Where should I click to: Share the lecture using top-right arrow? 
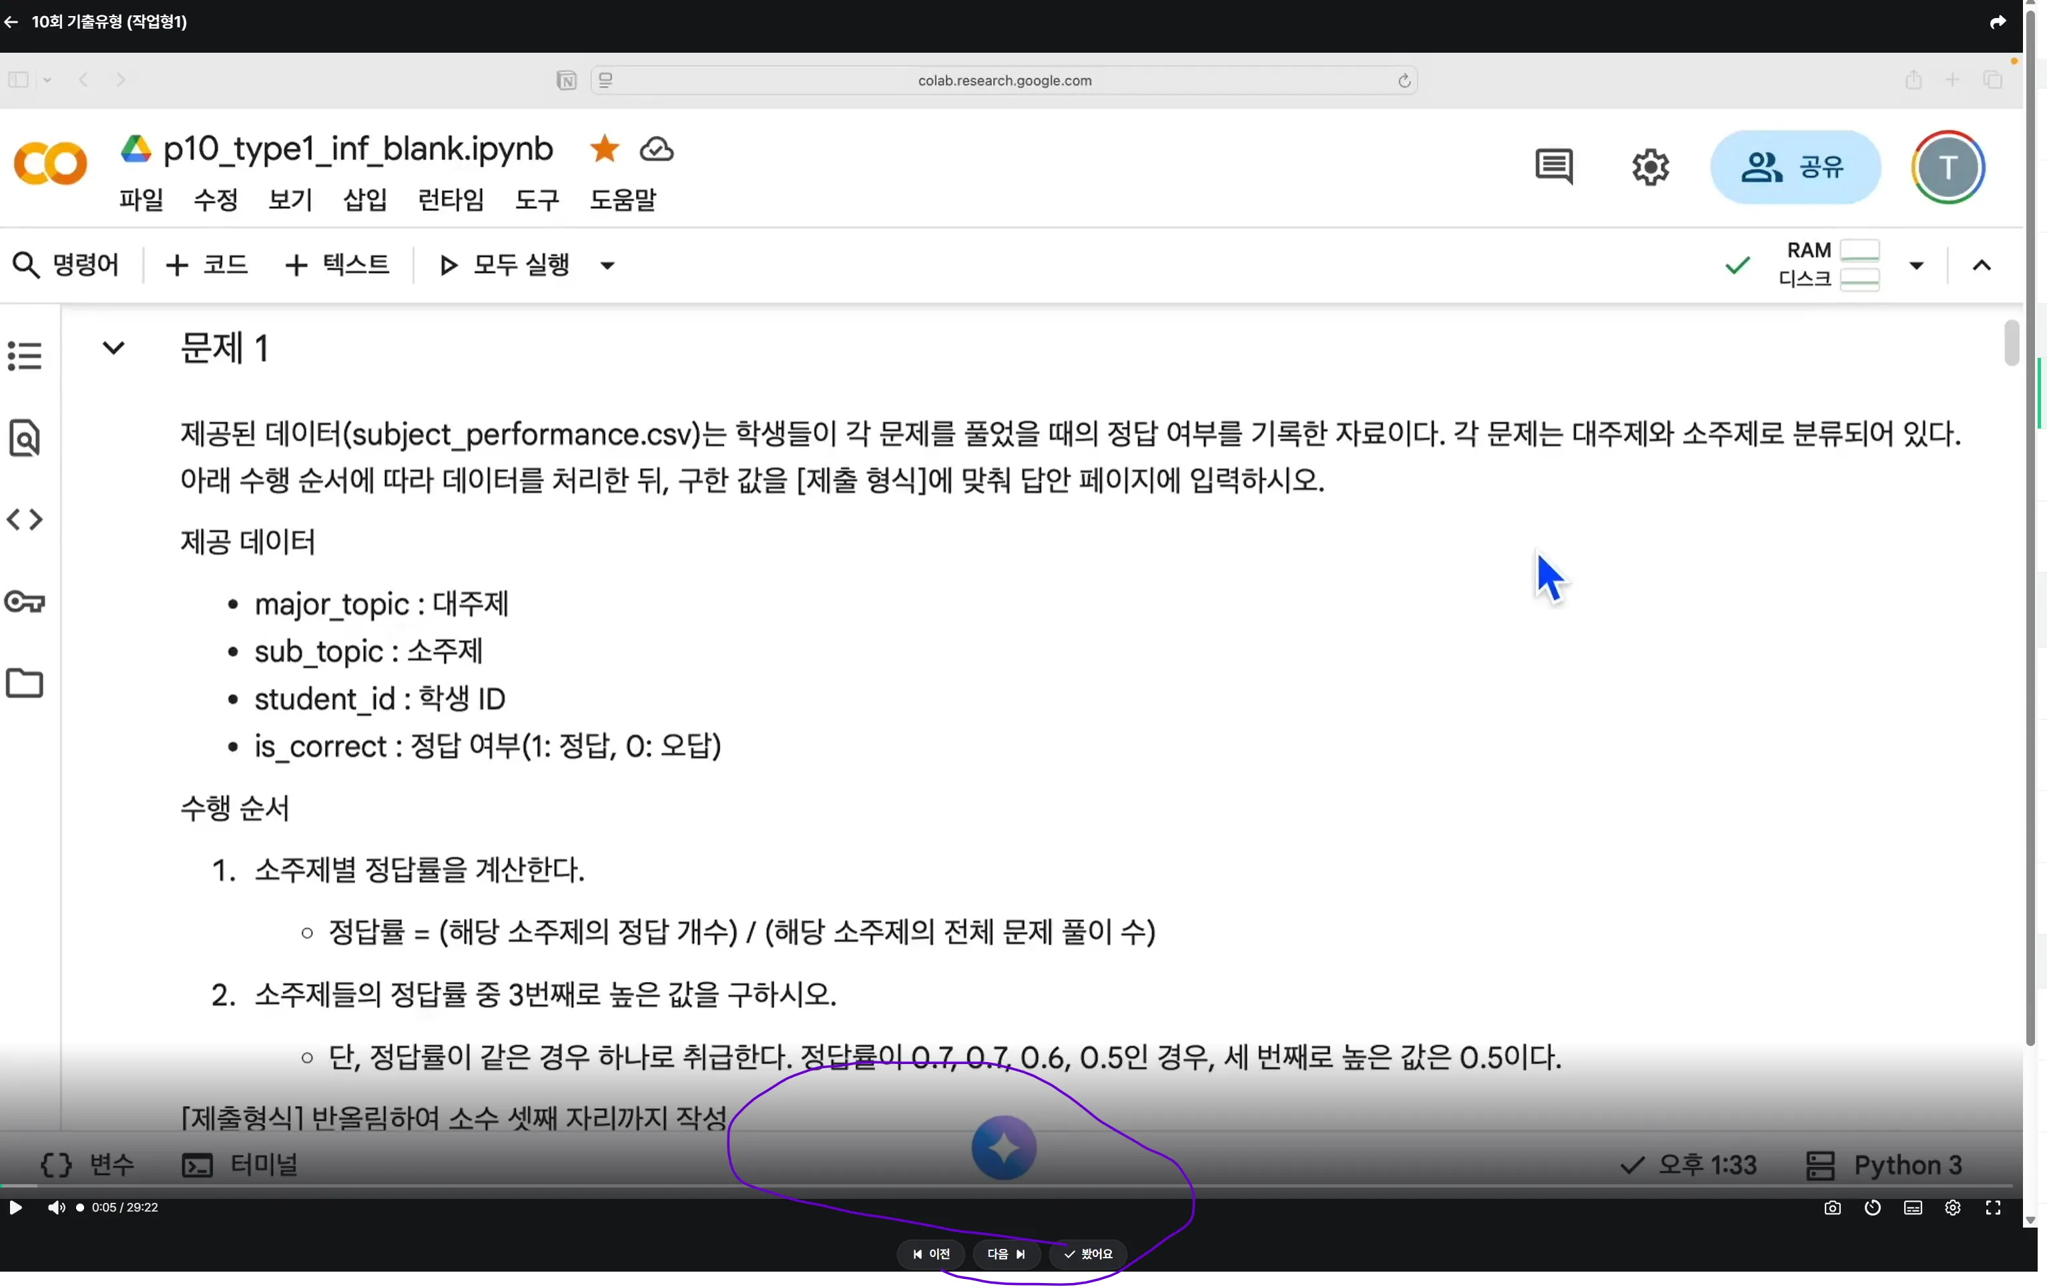[1998, 22]
